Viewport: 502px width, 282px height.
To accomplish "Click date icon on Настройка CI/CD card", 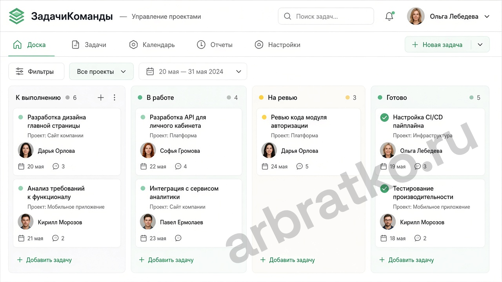I will point(384,166).
